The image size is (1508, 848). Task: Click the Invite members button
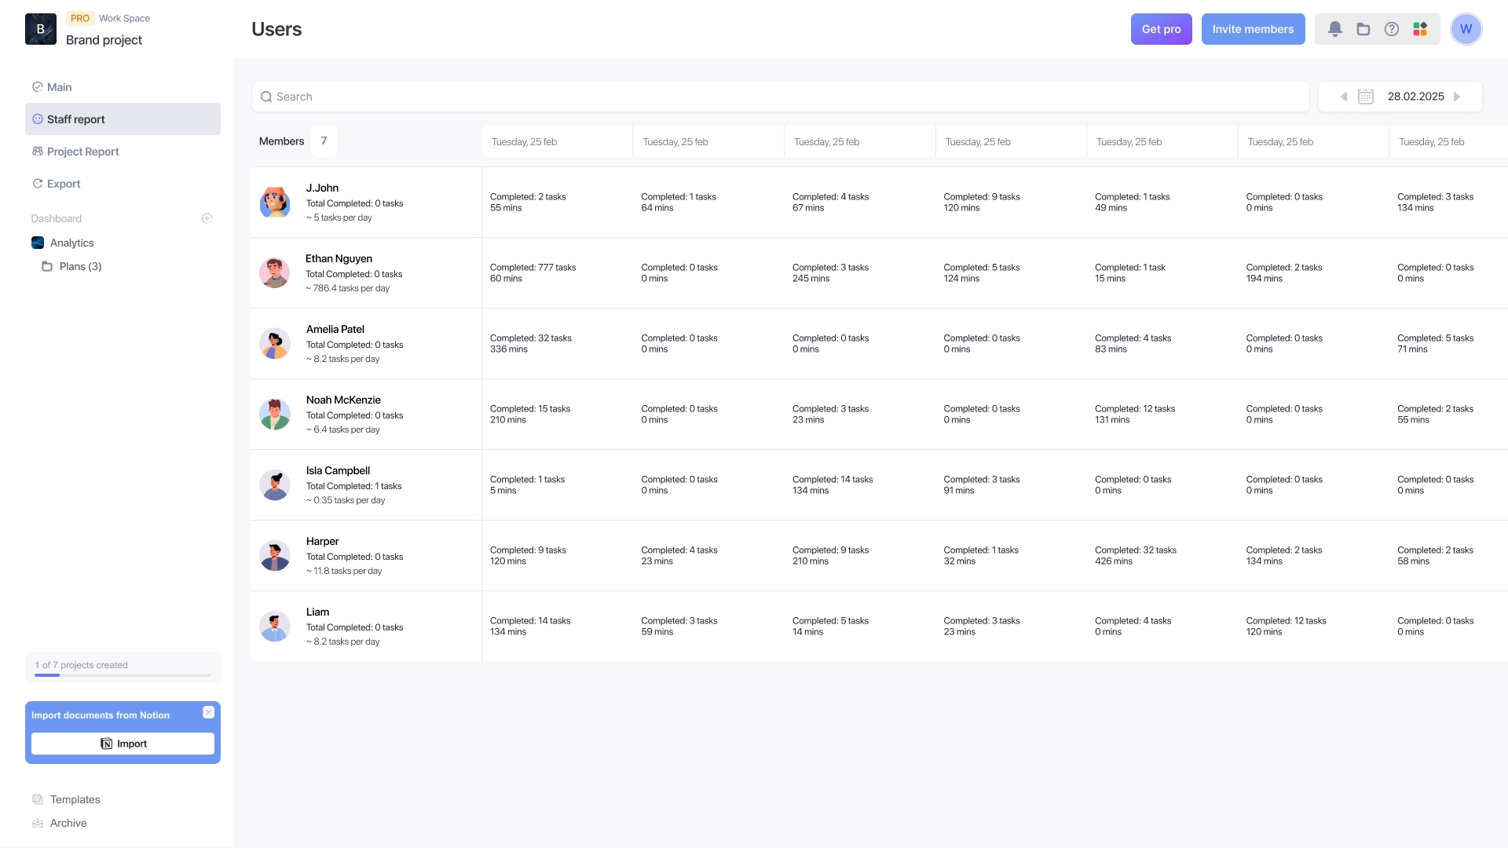point(1253,29)
